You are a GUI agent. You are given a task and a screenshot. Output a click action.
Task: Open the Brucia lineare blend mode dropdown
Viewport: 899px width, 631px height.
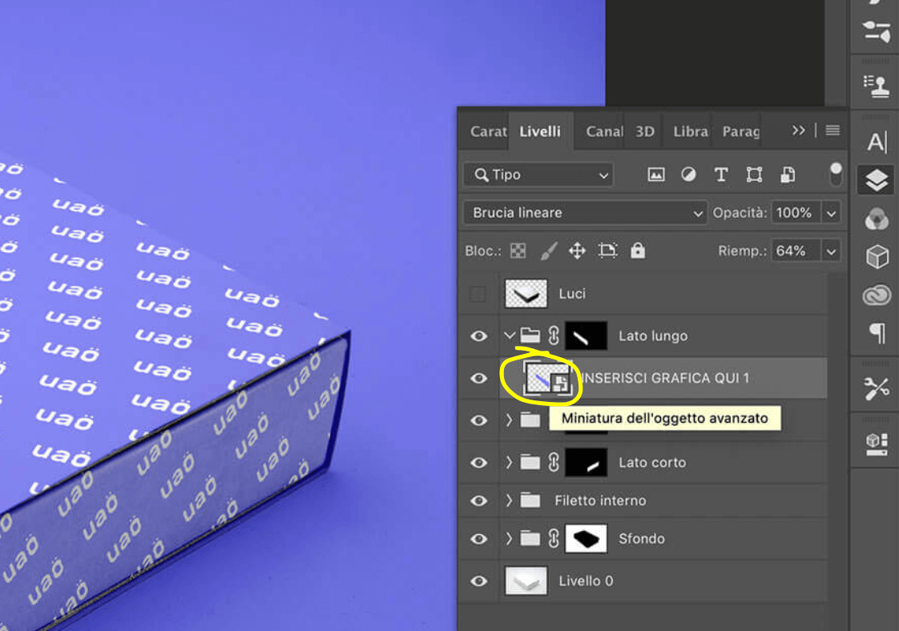click(x=585, y=213)
